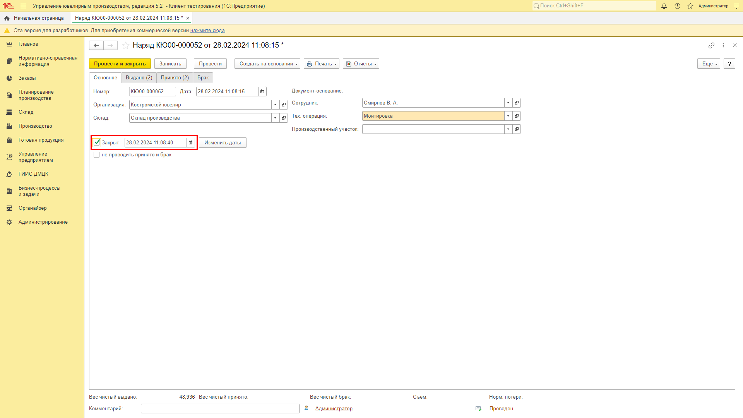Copy link to document icon
743x418 pixels.
point(711,45)
